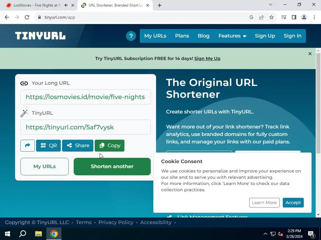Go forward in browser history

pos(17,17)
